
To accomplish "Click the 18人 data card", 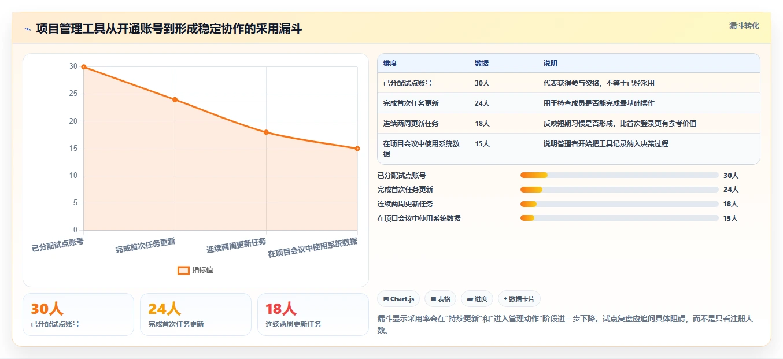I will tap(313, 314).
